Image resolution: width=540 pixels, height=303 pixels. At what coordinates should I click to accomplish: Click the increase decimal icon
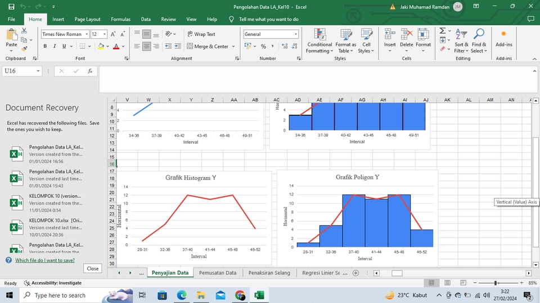pyautogui.click(x=285, y=46)
